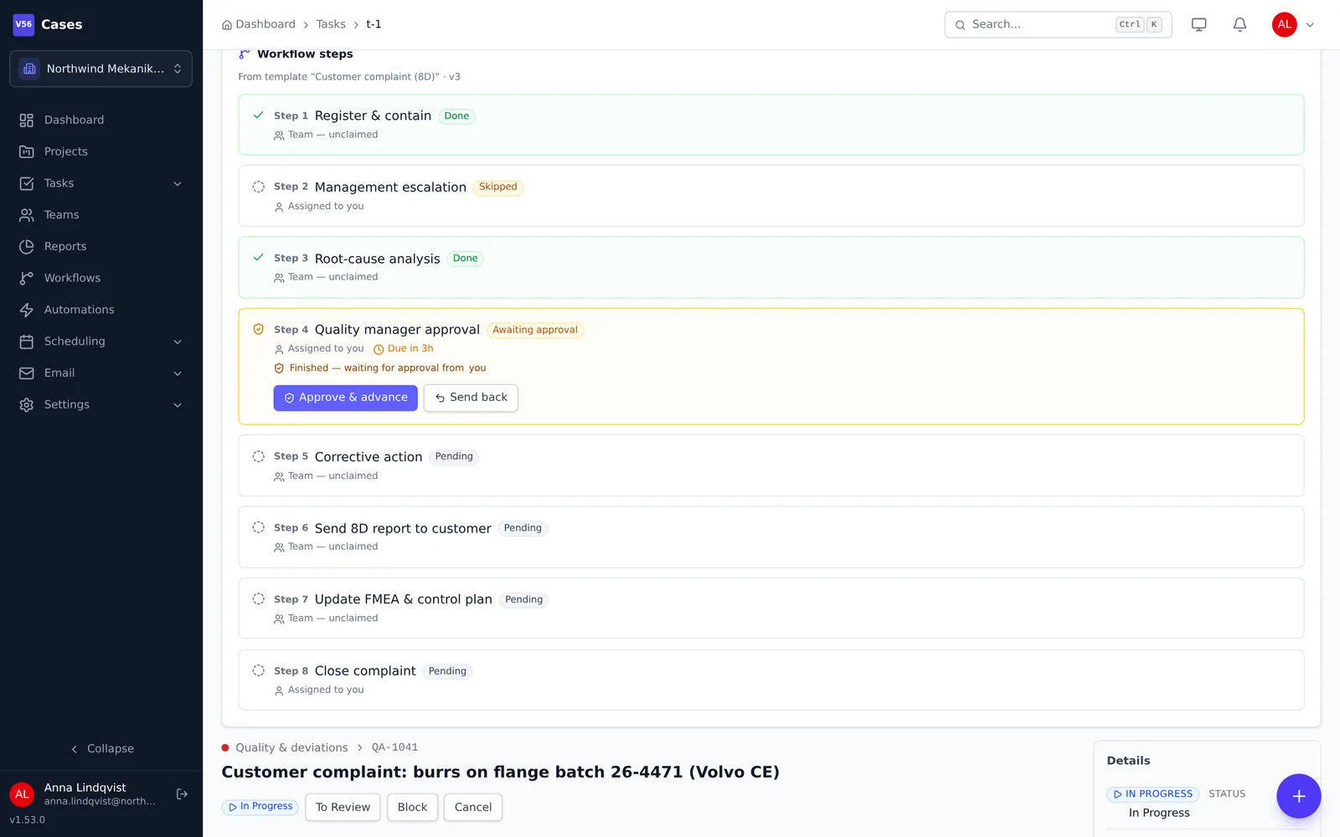
Task: Click the In Progress status badge
Action: [x=260, y=807]
